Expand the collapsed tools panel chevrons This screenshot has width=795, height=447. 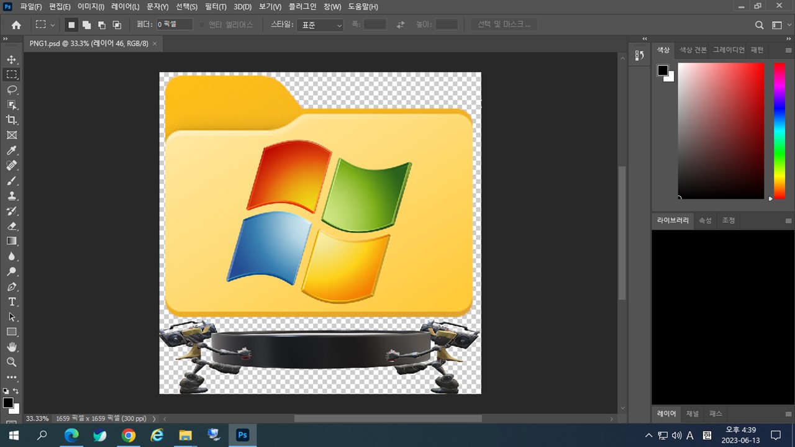[x=5, y=38]
